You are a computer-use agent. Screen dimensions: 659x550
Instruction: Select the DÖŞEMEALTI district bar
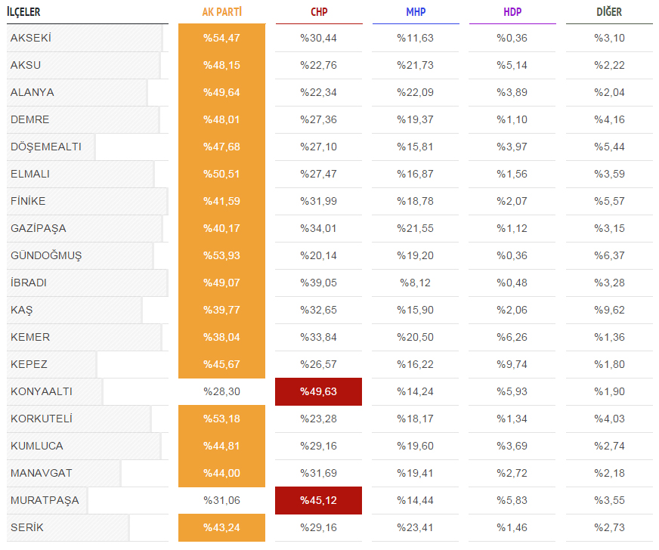tap(51, 147)
